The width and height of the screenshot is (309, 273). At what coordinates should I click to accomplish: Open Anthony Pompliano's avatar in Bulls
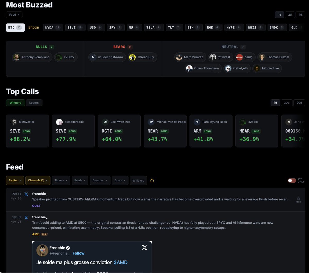point(16,57)
